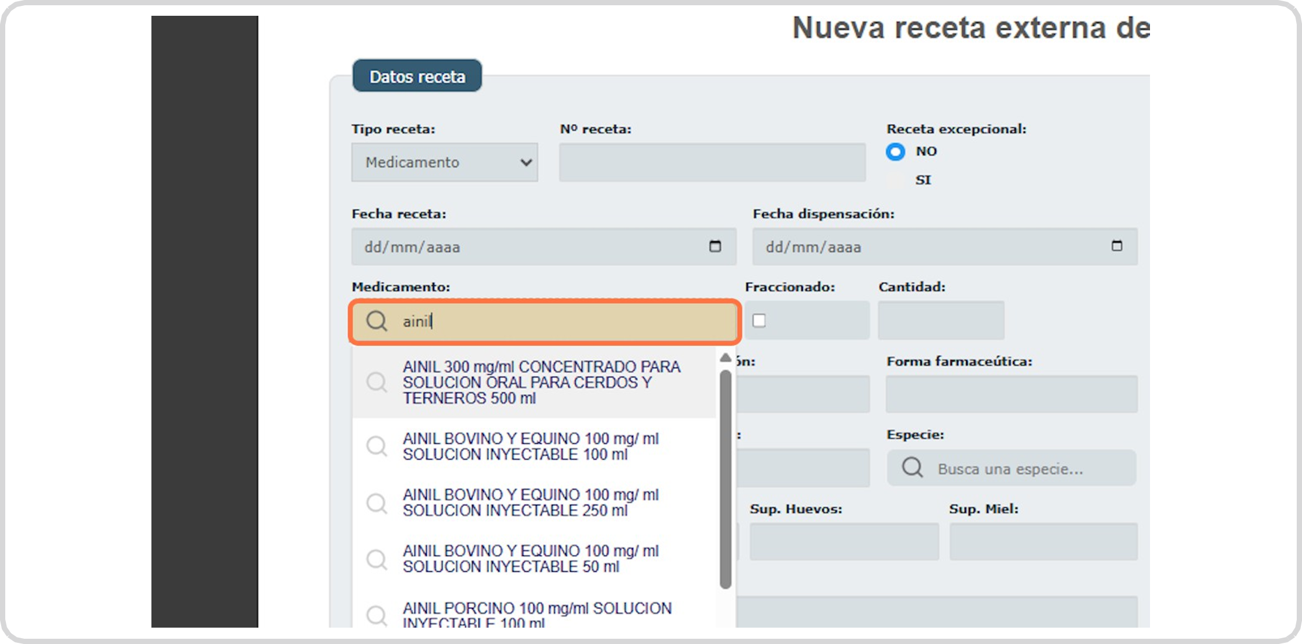Click the Cantidad input field
The width and height of the screenshot is (1302, 644).
(x=940, y=320)
